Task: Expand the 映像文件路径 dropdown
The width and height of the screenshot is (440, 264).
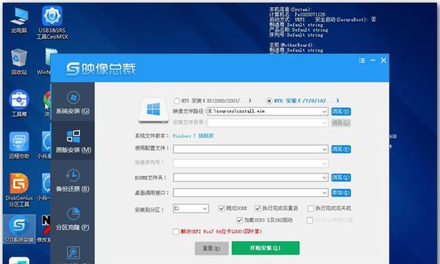Action: click(x=325, y=111)
